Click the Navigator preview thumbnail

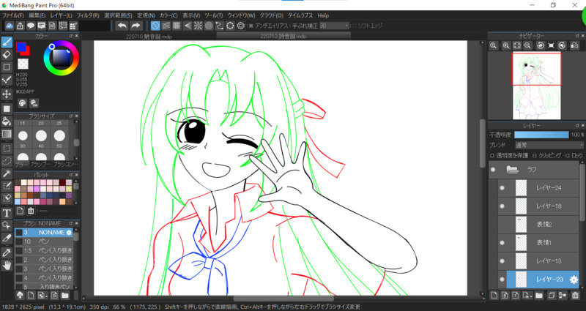coord(537,86)
